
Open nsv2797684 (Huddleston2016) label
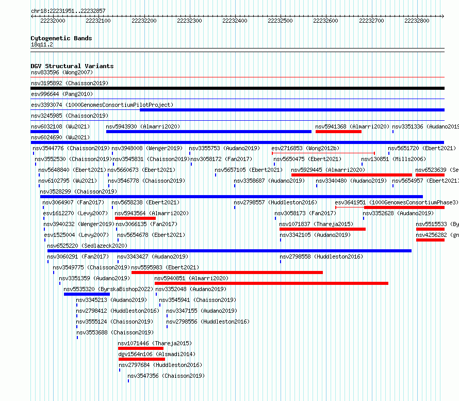coord(160,365)
